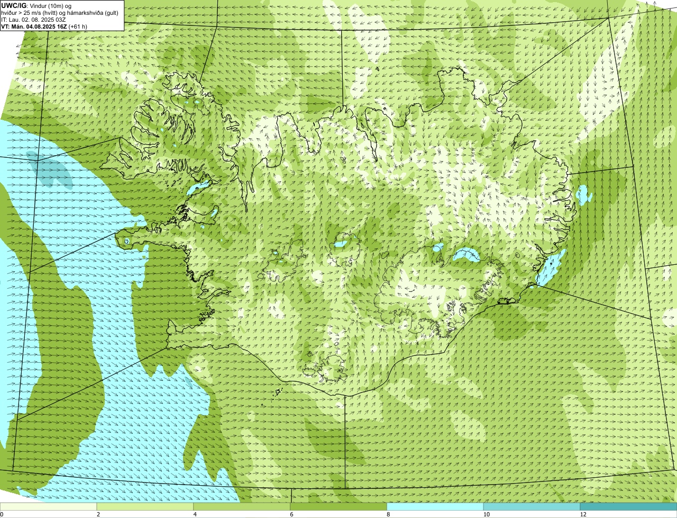Click the legend label '2'

click(98, 514)
